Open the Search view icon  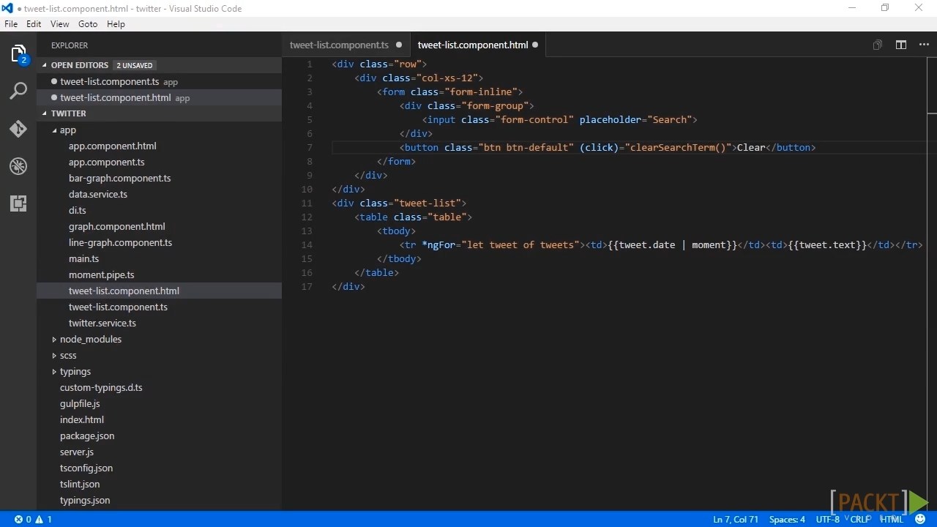click(x=18, y=91)
